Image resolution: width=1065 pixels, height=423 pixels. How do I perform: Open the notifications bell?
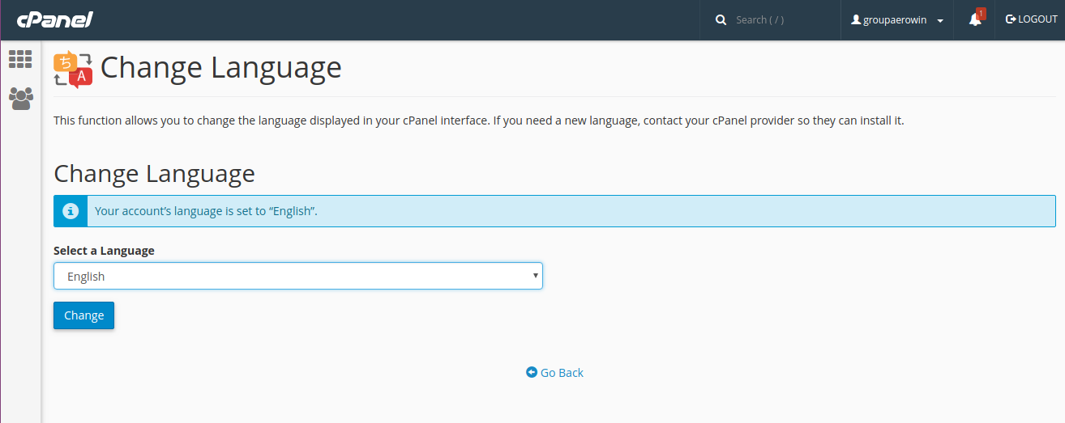[974, 21]
